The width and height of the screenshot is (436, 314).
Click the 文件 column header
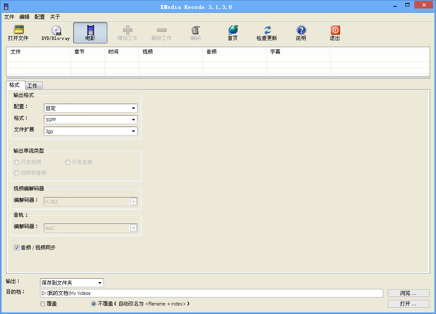[38, 52]
